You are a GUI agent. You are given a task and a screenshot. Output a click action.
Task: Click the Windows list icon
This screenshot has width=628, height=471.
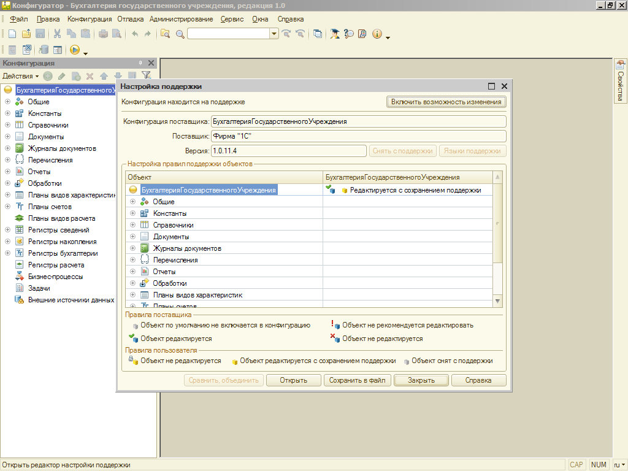coord(318,34)
